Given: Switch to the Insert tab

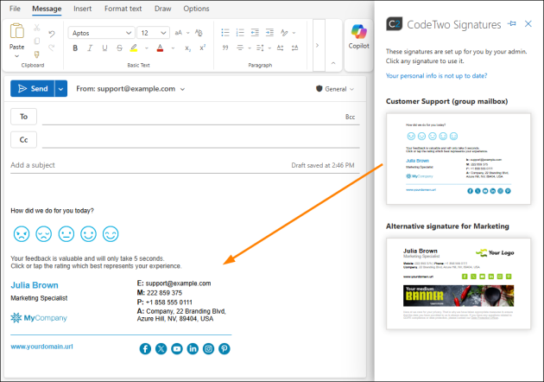Looking at the screenshot, I should pyautogui.click(x=82, y=9).
